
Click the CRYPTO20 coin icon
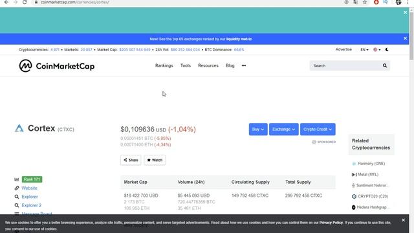point(354,196)
